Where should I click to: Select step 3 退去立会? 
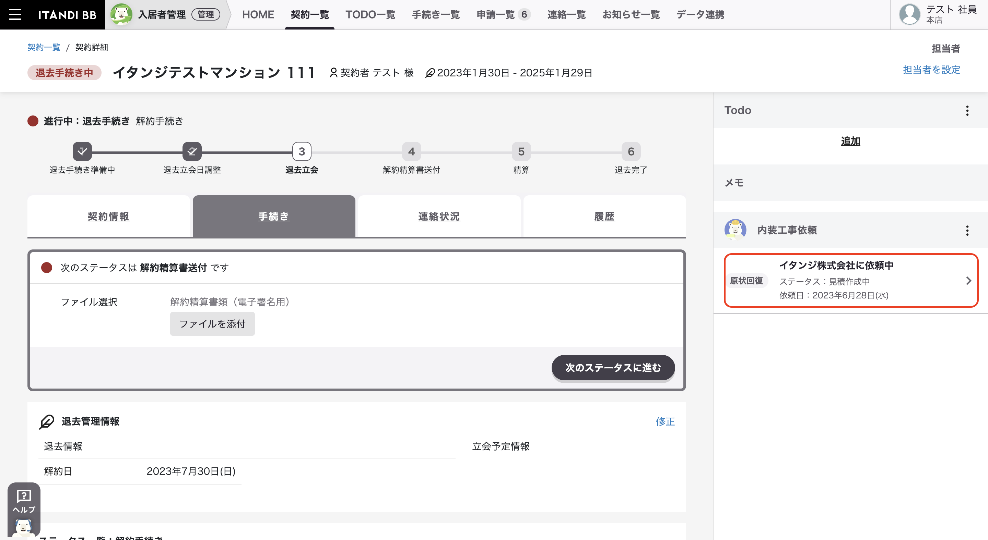(x=302, y=152)
